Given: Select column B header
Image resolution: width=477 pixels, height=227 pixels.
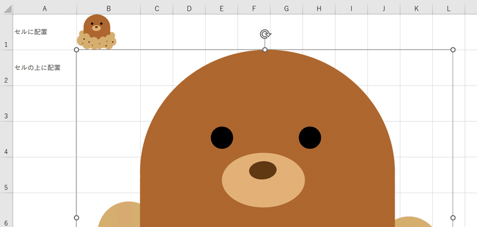Looking at the screenshot, I should coord(109,9).
